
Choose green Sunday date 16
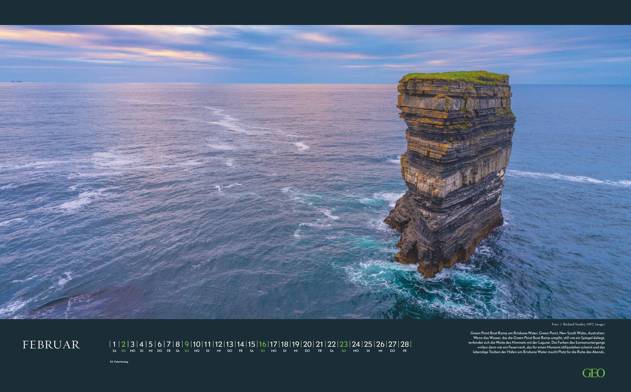coord(262,344)
